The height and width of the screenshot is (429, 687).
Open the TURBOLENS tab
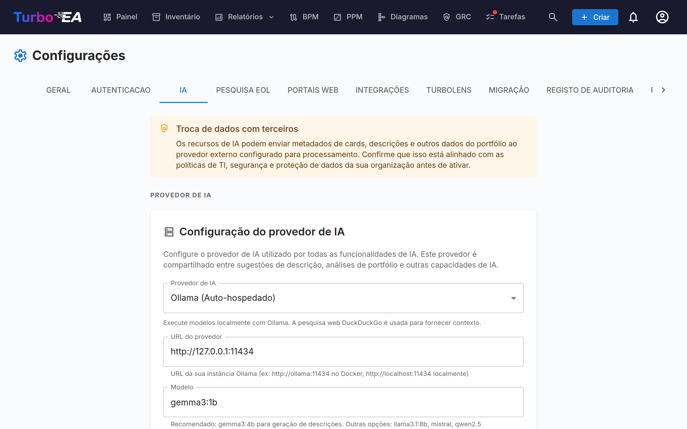(449, 90)
